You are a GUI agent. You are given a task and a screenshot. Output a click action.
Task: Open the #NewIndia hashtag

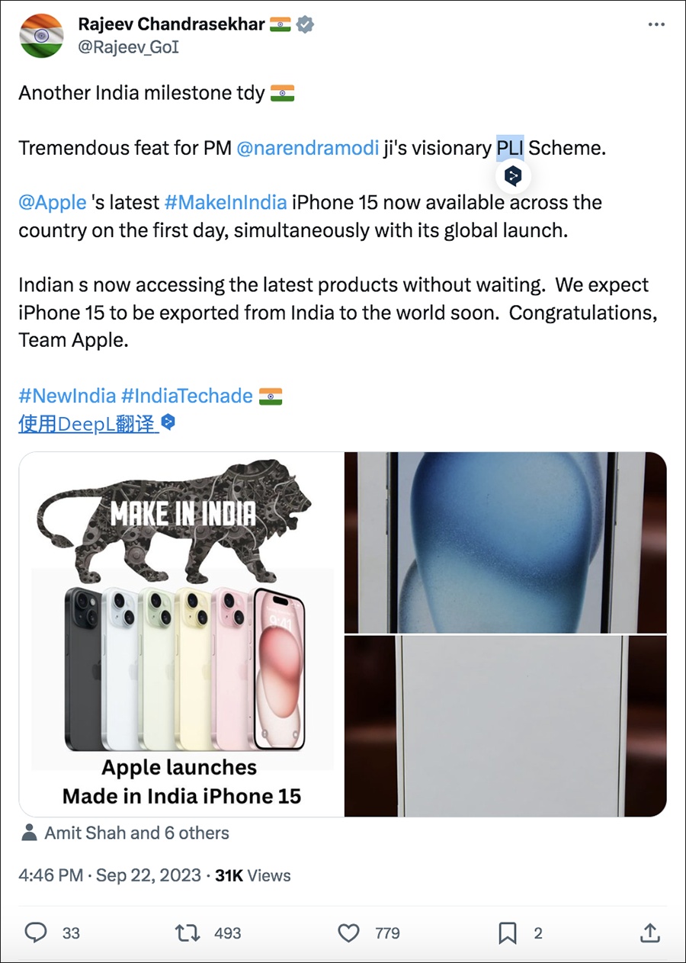[x=67, y=396]
